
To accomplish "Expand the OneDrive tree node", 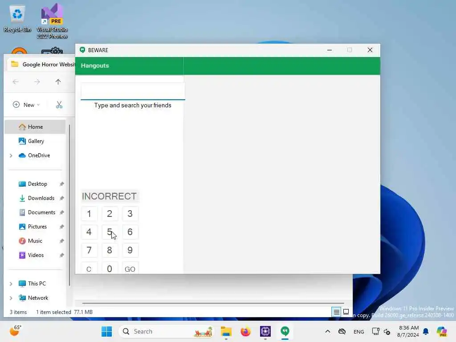I will coord(11,155).
